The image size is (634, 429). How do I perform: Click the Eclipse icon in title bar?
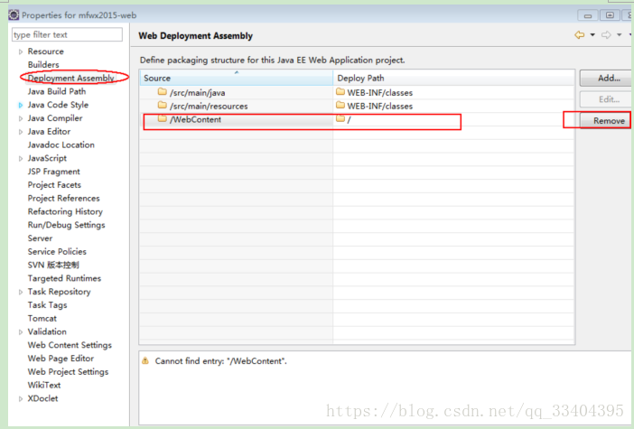[14, 15]
